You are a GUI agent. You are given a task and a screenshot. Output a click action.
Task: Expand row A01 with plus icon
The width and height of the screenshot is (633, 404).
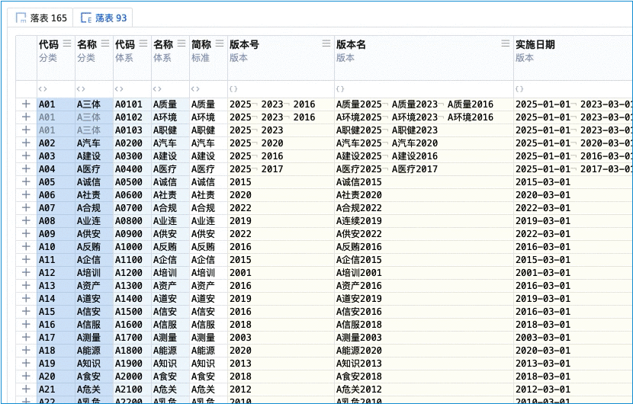(x=26, y=104)
